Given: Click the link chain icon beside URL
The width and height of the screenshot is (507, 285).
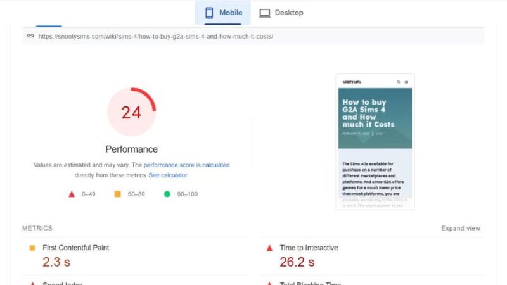Looking at the screenshot, I should 30,36.
